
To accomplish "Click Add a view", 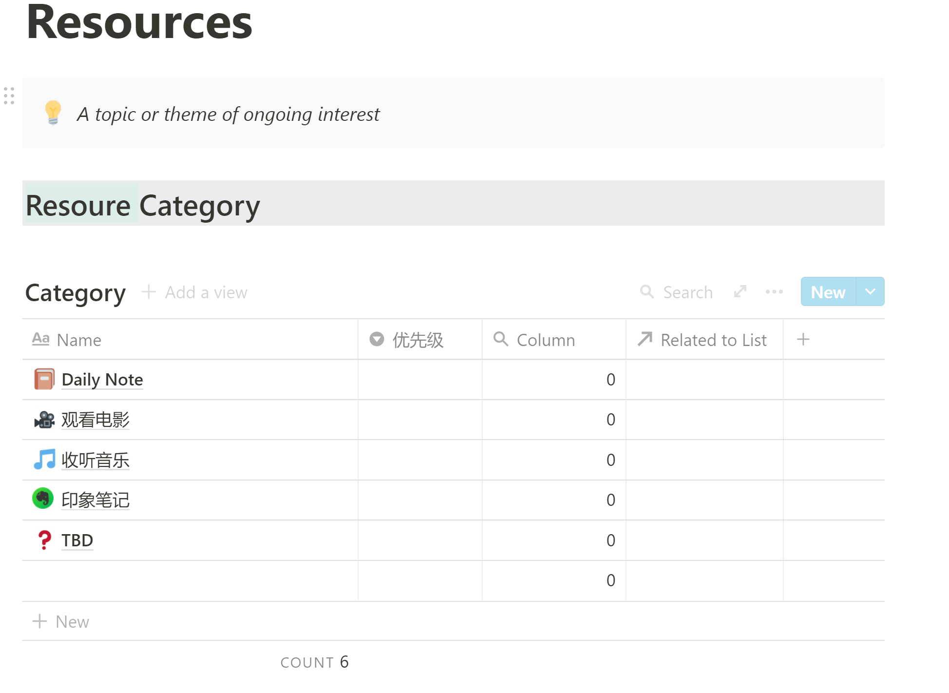I will pos(195,292).
